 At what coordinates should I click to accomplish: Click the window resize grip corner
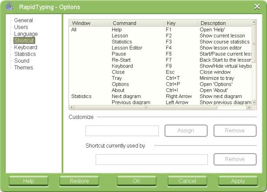(x=264, y=189)
